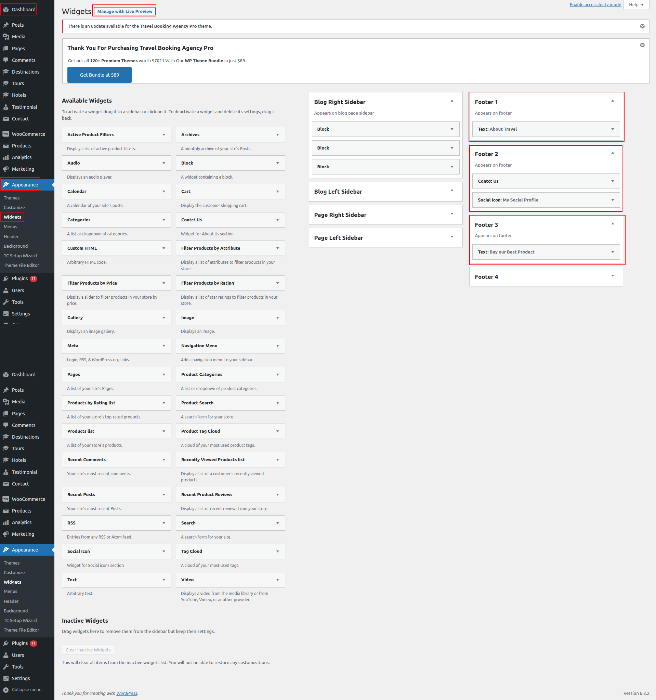Collapse the Blog Right Sidebar panel
This screenshot has height=700, width=656.
[452, 101]
